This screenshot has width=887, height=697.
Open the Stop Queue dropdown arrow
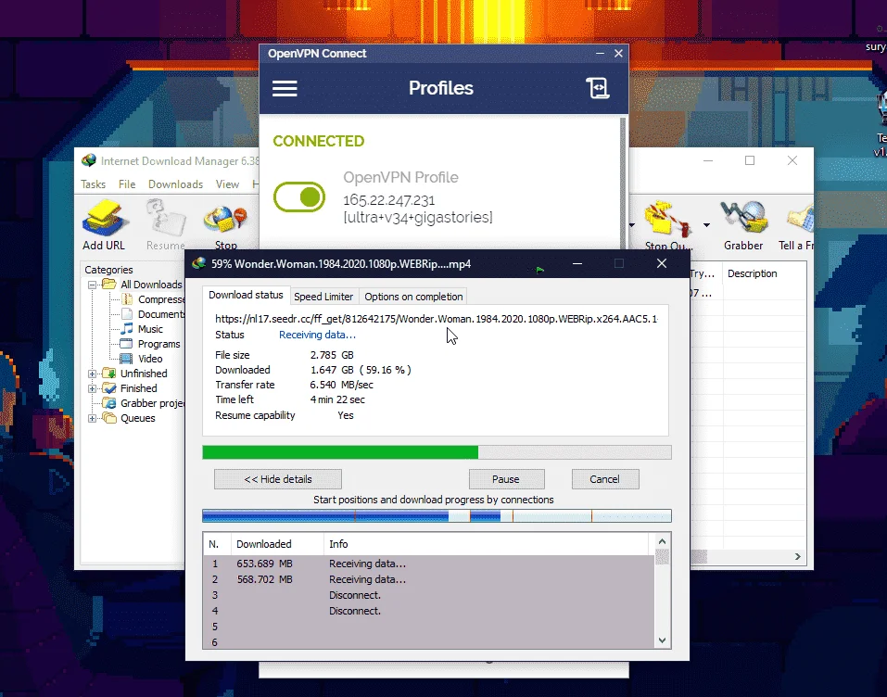pyautogui.click(x=706, y=225)
